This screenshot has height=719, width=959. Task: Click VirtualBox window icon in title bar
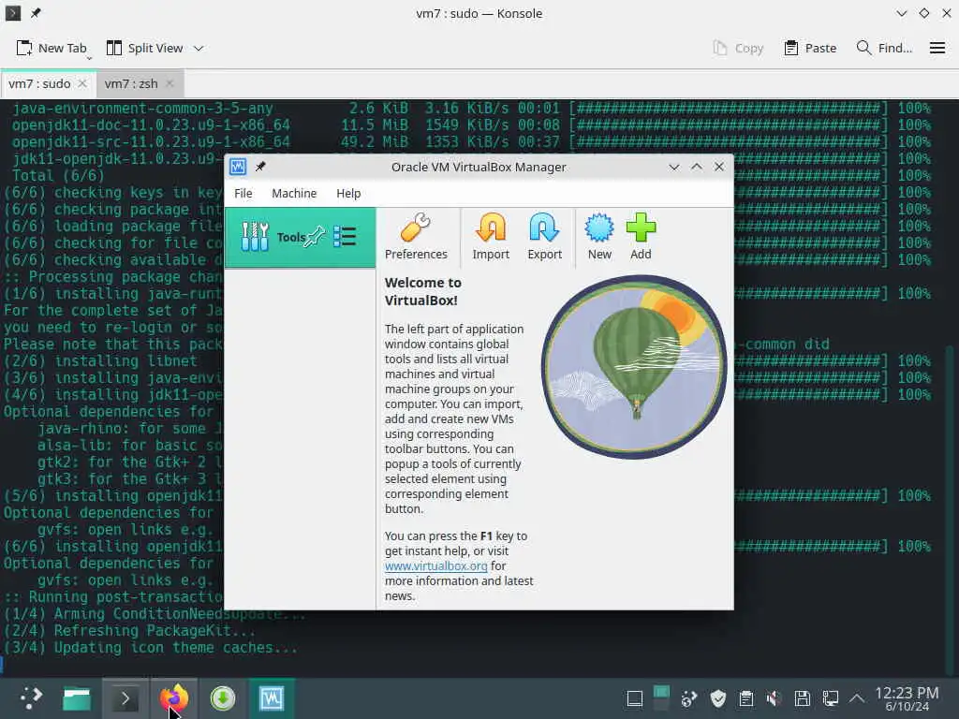[238, 167]
